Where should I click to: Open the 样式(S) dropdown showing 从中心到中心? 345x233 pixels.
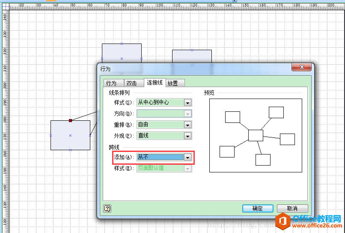pyautogui.click(x=164, y=102)
